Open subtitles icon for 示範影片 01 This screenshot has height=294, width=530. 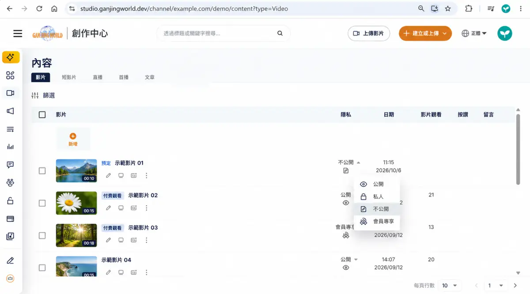point(134,176)
